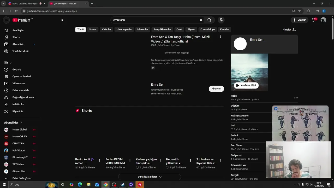The width and height of the screenshot is (334, 188).
Task: Switch to the Discord browser tab
Action: pos(27,4)
